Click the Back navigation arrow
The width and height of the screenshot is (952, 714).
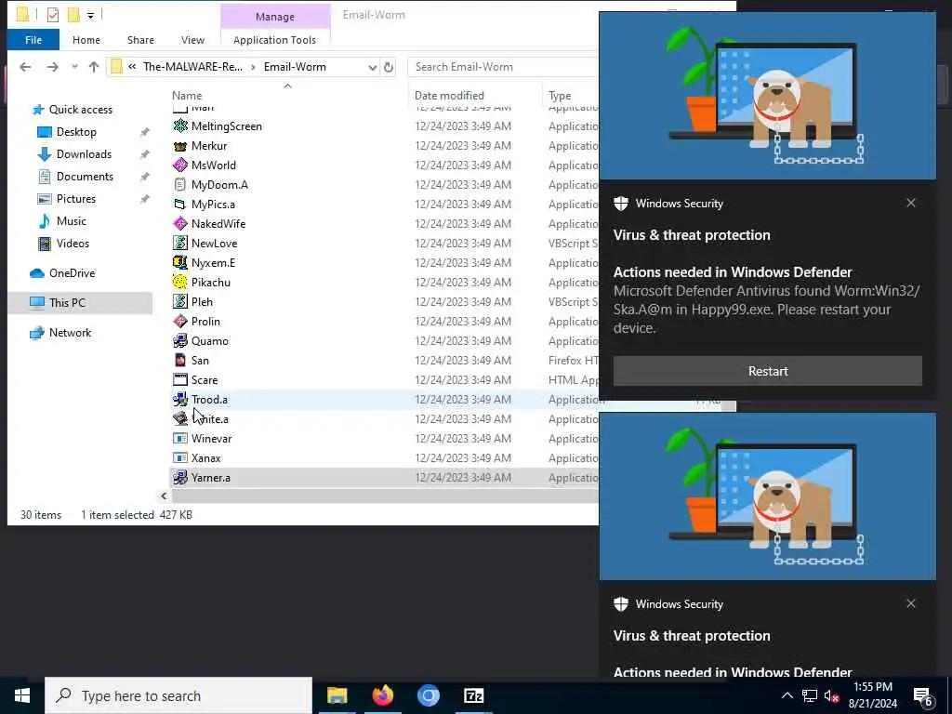25,67
